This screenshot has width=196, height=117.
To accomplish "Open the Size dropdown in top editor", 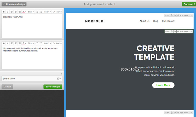I will coord(31,12).
